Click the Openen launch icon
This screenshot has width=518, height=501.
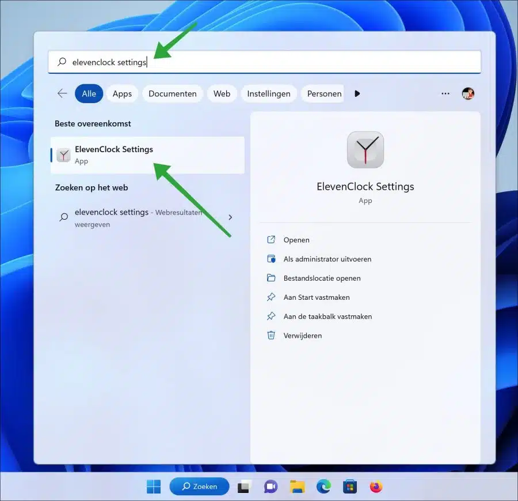coord(271,240)
